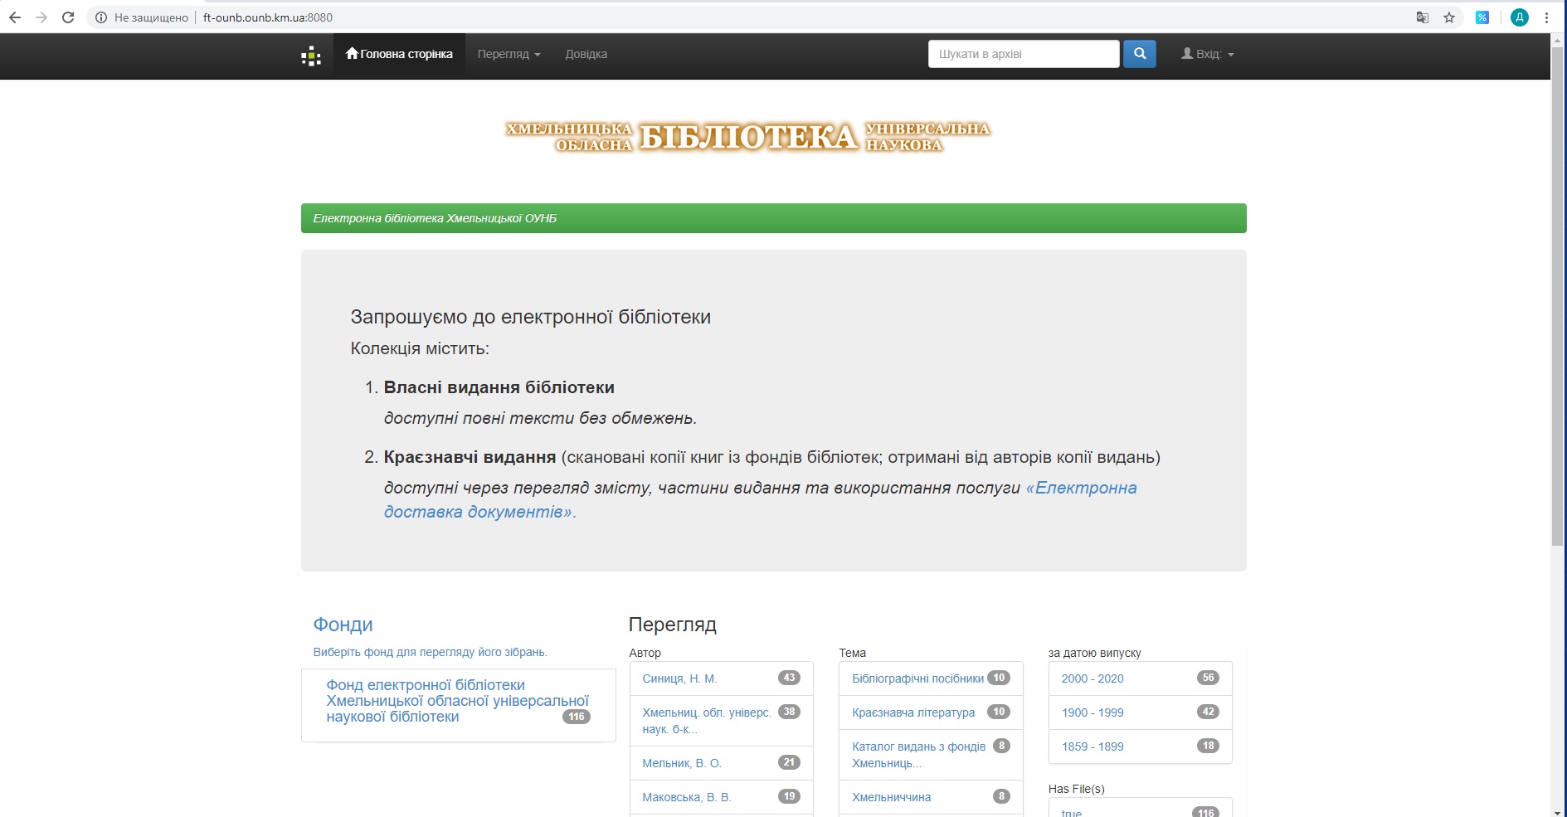This screenshot has height=817, width=1567.
Task: Open the Google Translate page icon
Action: click(1422, 17)
